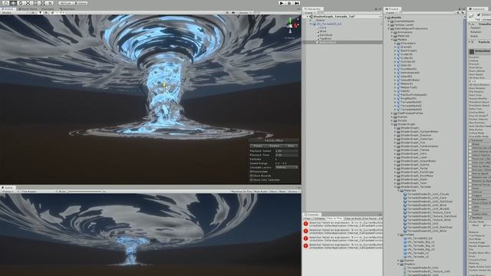
Task: Open the Simulate Layers dropdown
Action: coord(286,167)
